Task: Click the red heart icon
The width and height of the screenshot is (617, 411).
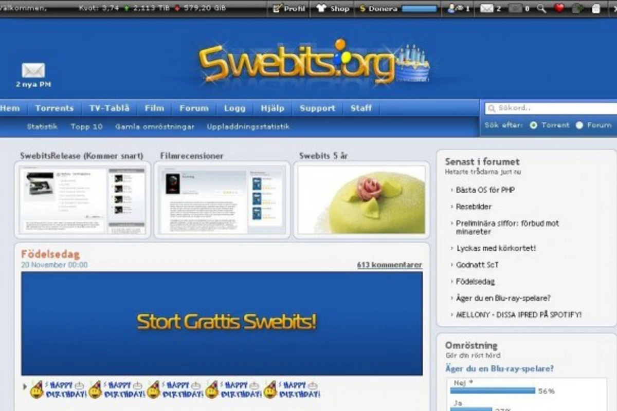Action: click(559, 8)
